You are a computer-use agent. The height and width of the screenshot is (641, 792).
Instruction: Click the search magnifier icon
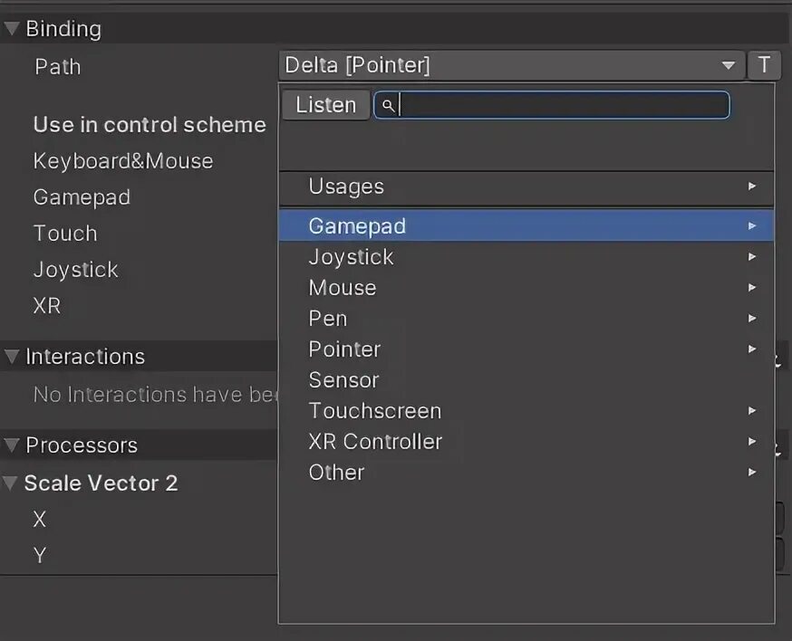[388, 106]
